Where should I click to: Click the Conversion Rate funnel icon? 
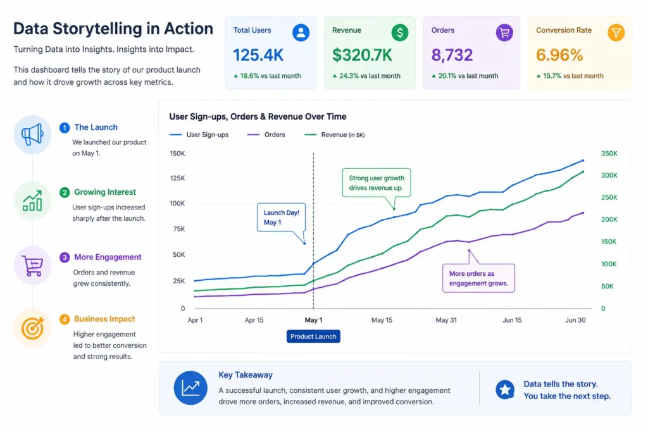616,32
